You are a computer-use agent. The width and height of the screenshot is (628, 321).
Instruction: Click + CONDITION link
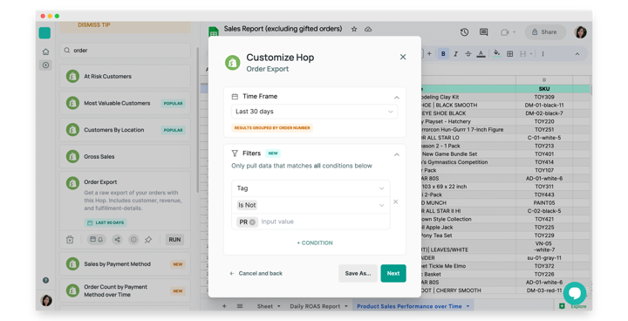tap(315, 242)
